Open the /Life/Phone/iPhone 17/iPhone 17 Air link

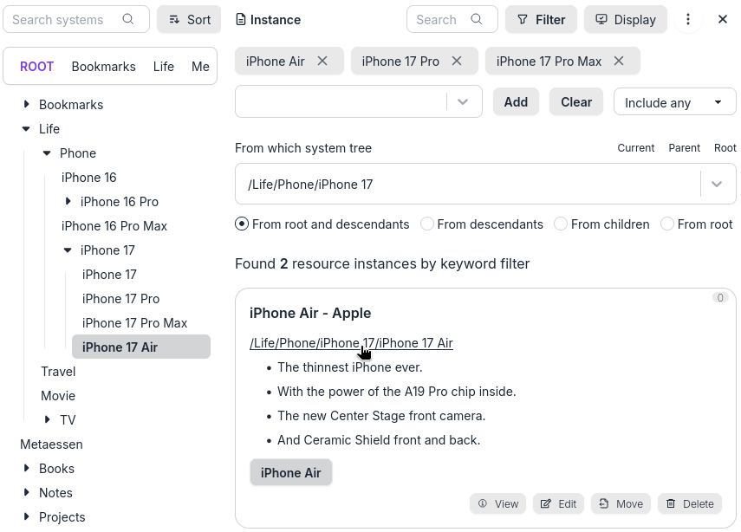click(351, 343)
